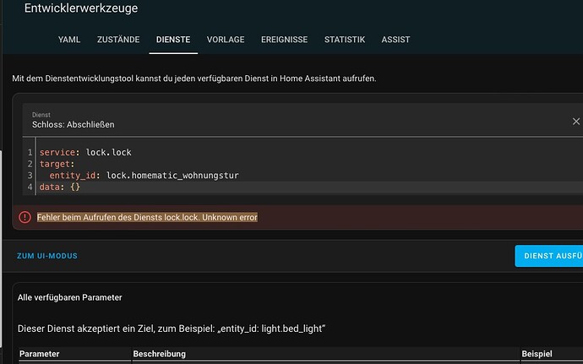Click the Beispiel column header

[537, 354]
